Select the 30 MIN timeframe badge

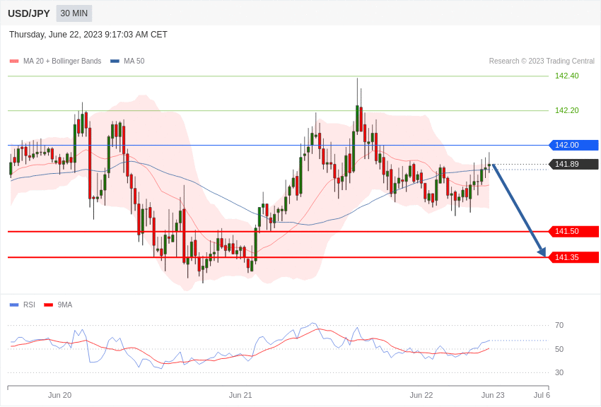[x=74, y=13]
